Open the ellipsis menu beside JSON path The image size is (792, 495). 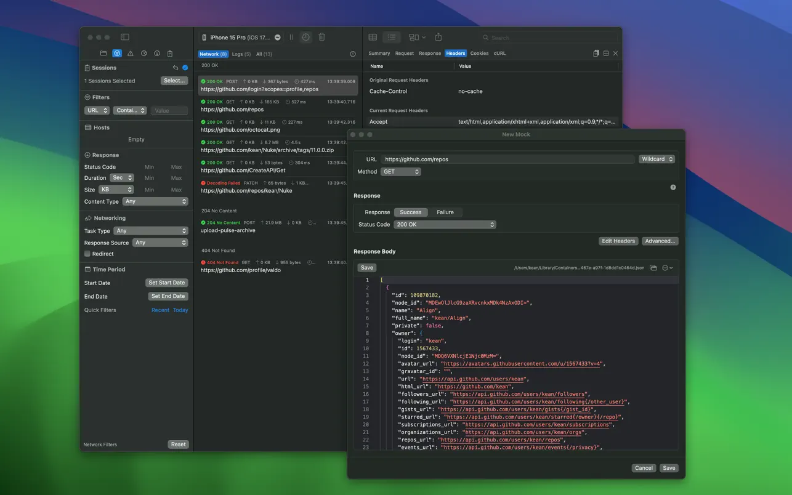668,268
